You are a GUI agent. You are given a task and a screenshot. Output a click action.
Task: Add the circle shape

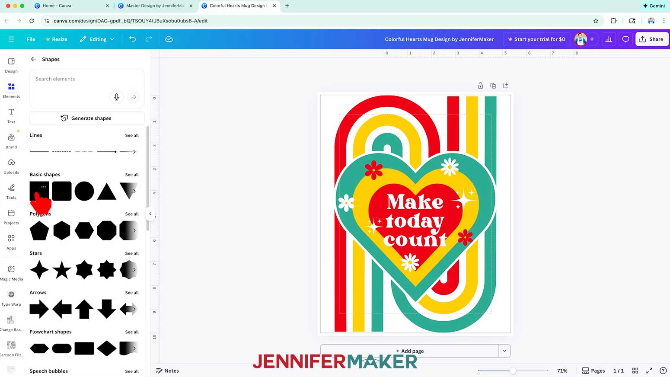[84, 191]
